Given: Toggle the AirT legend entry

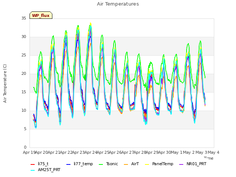Looking at the screenshot, I should coord(131,164).
